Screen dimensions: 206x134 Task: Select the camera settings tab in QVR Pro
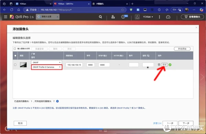point(47,17)
